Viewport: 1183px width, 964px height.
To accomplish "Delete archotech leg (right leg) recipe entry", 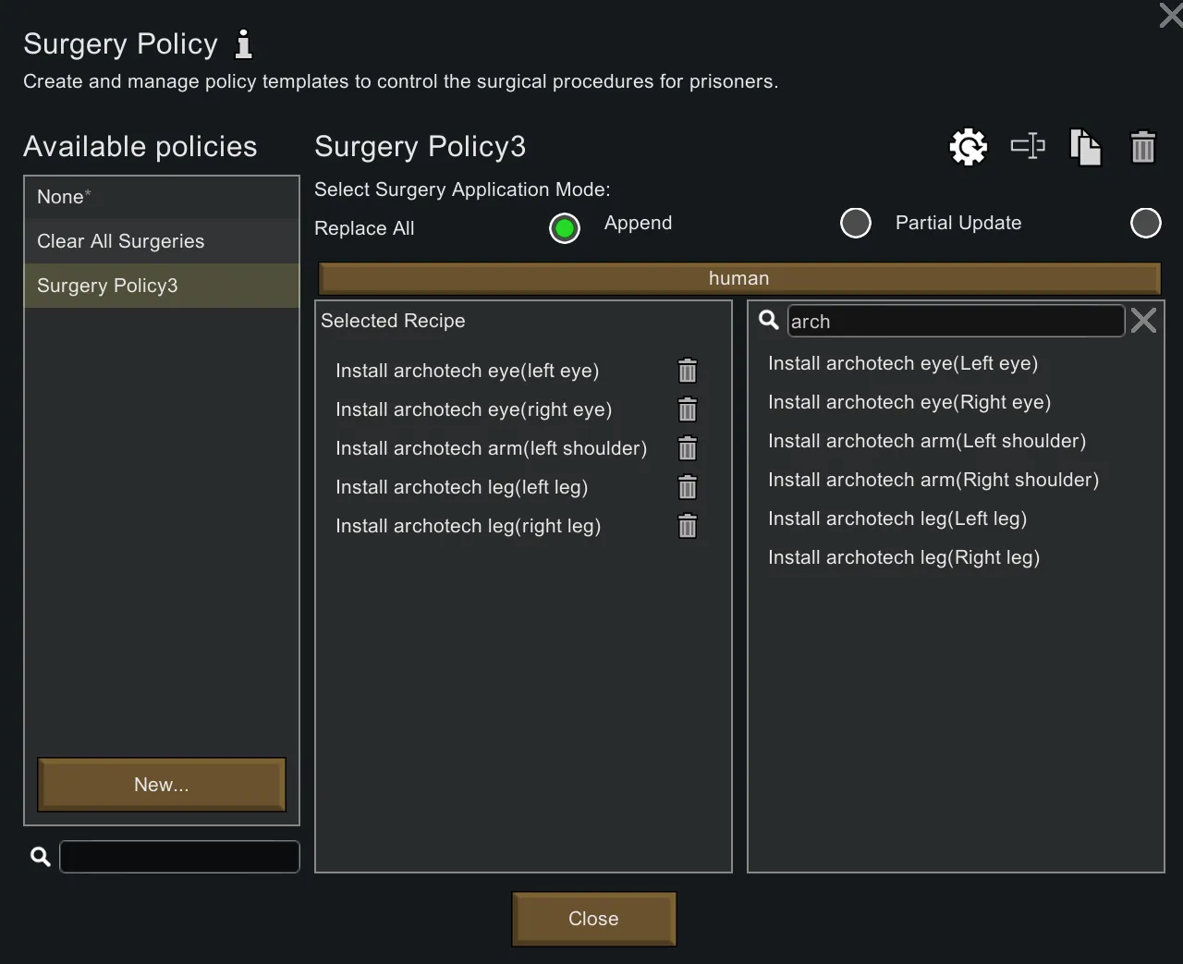I will click(688, 526).
